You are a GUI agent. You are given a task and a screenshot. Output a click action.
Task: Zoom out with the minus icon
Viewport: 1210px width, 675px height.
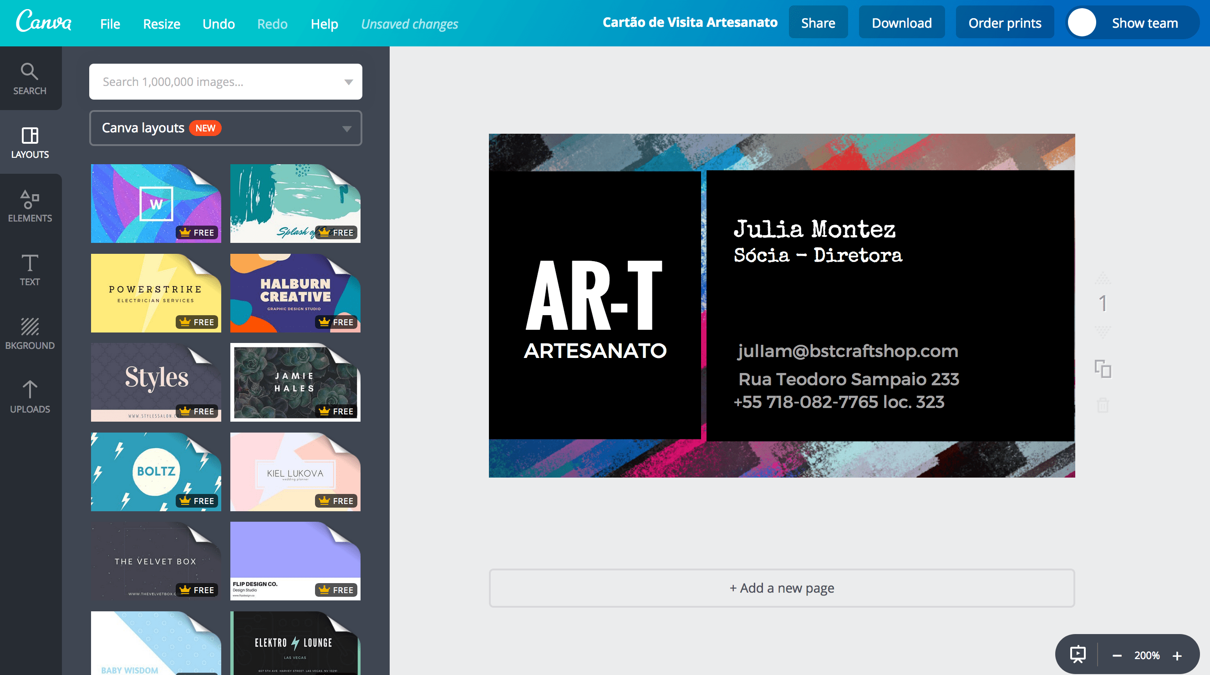tap(1118, 655)
